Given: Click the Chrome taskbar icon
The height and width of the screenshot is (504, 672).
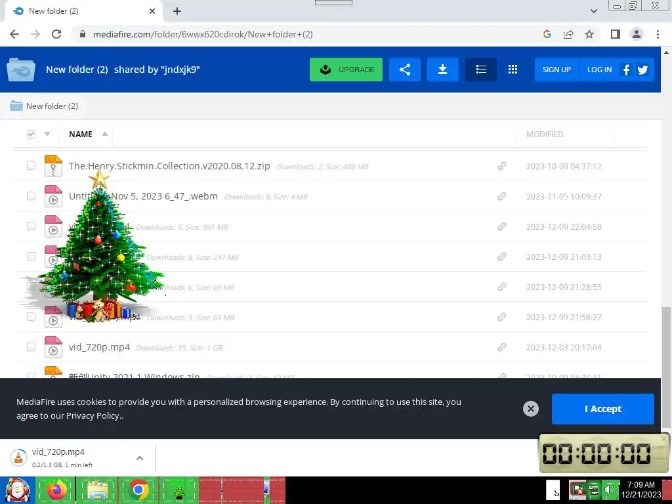Looking at the screenshot, I should click(138, 490).
